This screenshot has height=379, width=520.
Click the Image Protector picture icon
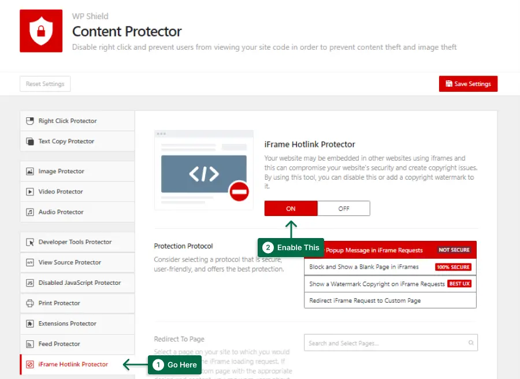pos(30,172)
